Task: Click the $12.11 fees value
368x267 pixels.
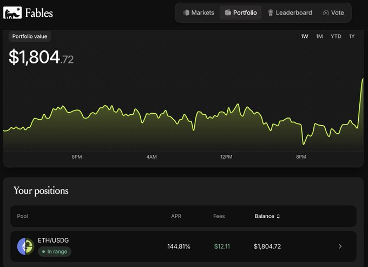Action: 222,246
